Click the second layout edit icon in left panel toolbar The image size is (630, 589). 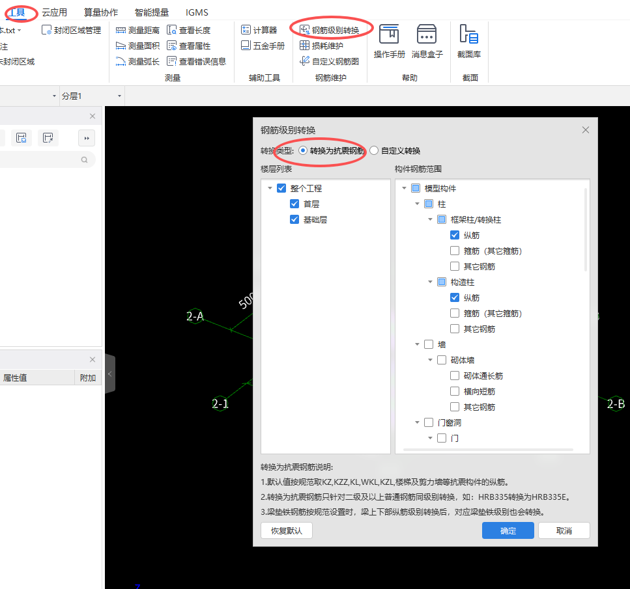(x=48, y=138)
